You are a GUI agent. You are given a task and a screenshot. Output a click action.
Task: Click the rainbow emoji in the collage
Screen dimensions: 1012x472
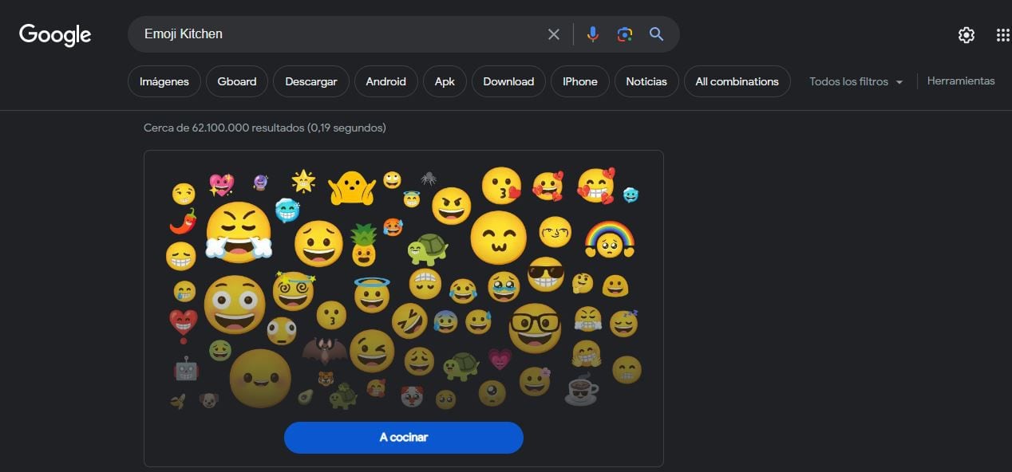point(609,238)
